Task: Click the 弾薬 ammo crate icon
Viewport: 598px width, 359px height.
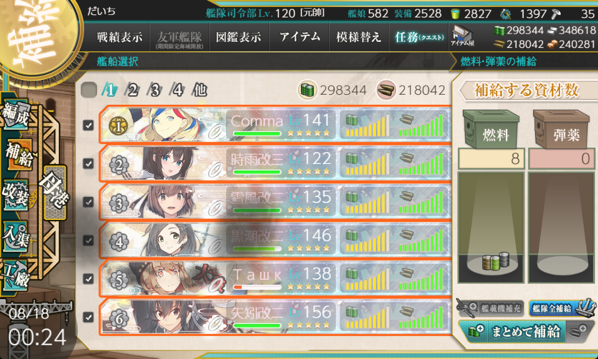Action: pyautogui.click(x=561, y=130)
